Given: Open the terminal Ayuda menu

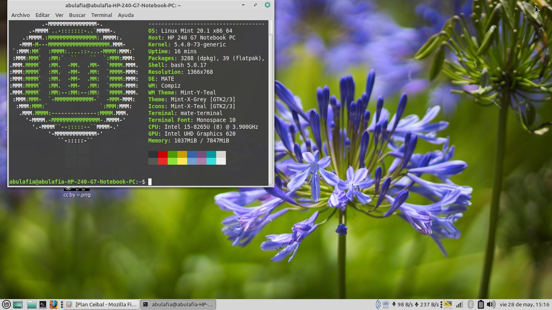Looking at the screenshot, I should (126, 15).
